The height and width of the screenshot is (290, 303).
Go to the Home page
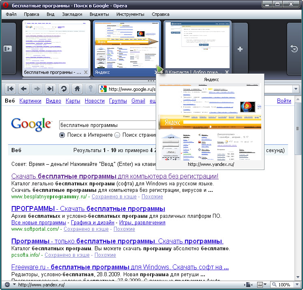(77, 89)
